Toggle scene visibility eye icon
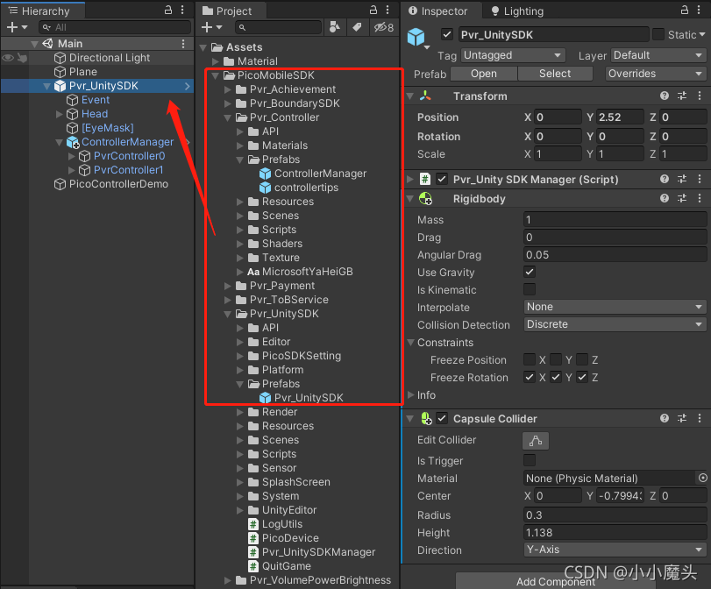This screenshot has height=589, width=711. point(8,58)
